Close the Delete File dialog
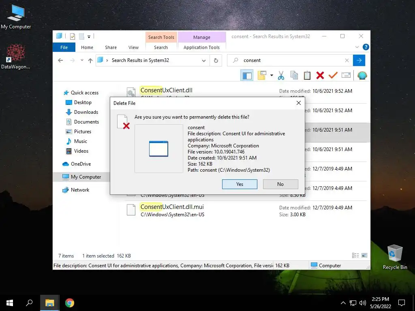415x311 pixels. point(299,103)
